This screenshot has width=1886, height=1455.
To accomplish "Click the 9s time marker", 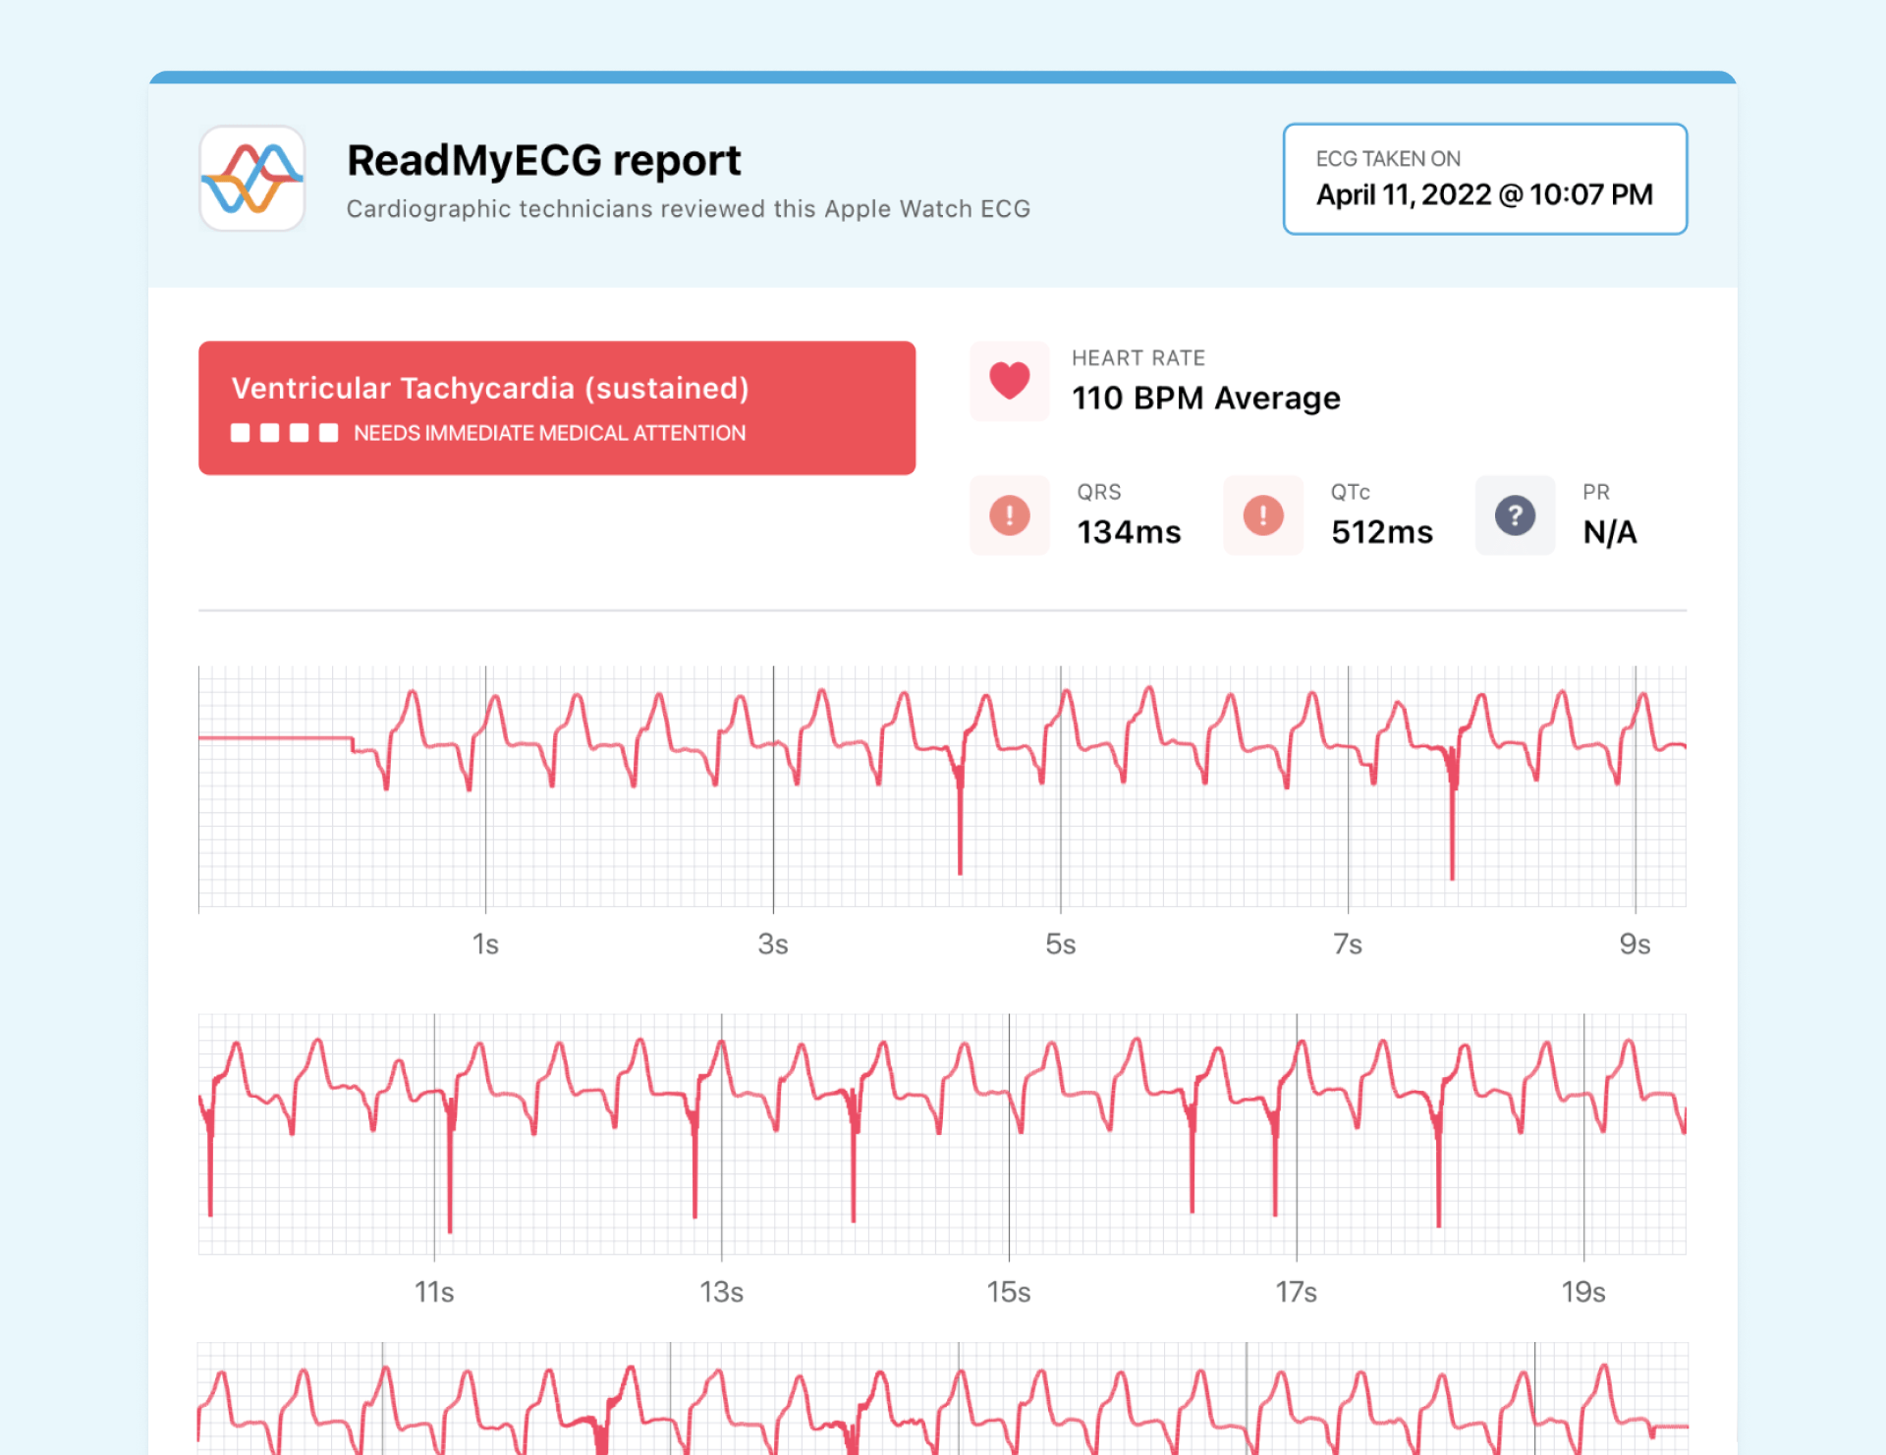I will (x=1635, y=944).
